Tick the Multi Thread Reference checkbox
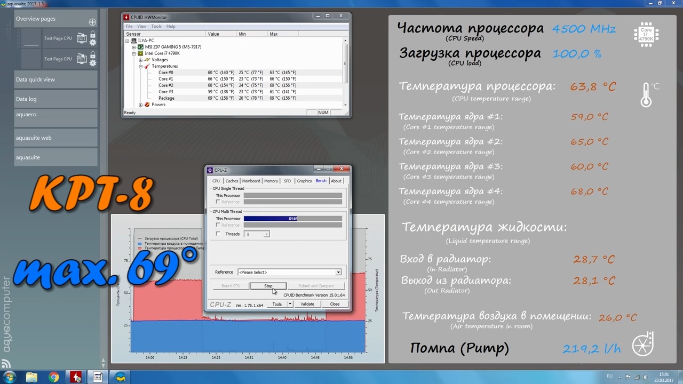This screenshot has width=683, height=384. pyautogui.click(x=218, y=225)
